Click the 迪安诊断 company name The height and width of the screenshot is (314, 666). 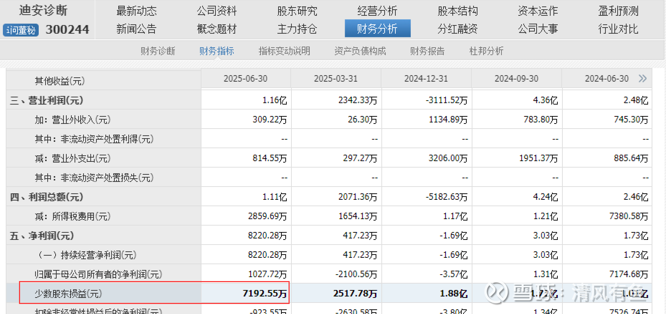[x=43, y=10]
